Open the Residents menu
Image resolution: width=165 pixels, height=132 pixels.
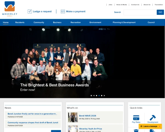(20, 23)
